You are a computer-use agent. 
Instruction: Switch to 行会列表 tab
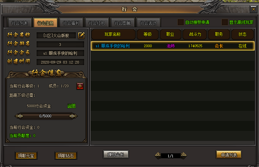tap(20, 23)
